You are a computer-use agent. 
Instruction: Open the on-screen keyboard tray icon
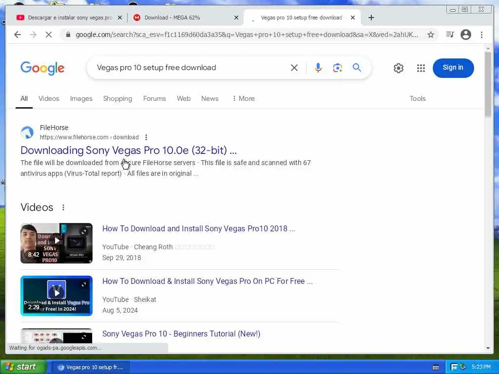[436, 367]
